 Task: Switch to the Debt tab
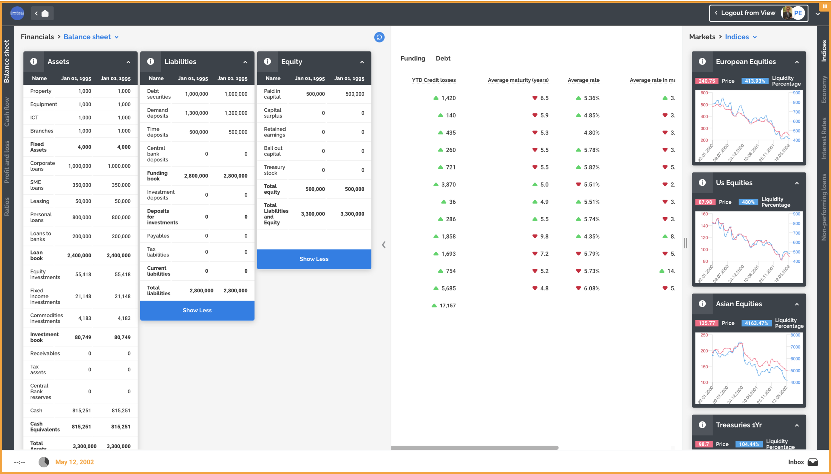coord(443,58)
